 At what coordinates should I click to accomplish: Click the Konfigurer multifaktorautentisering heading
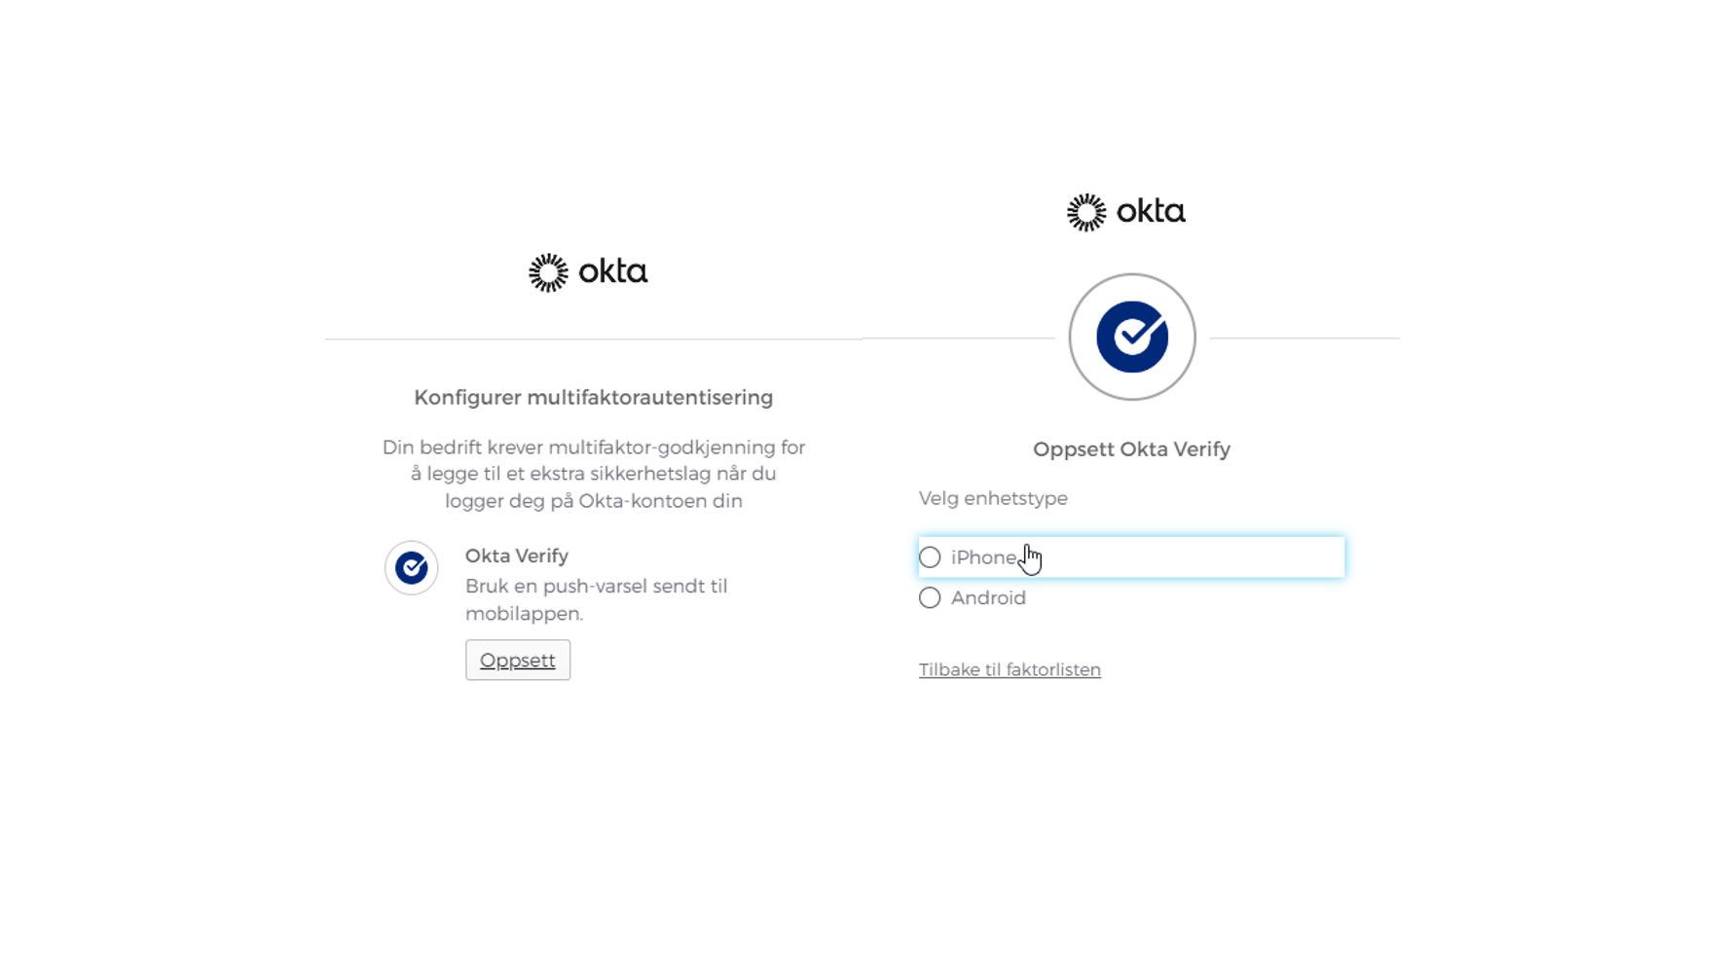pos(593,397)
